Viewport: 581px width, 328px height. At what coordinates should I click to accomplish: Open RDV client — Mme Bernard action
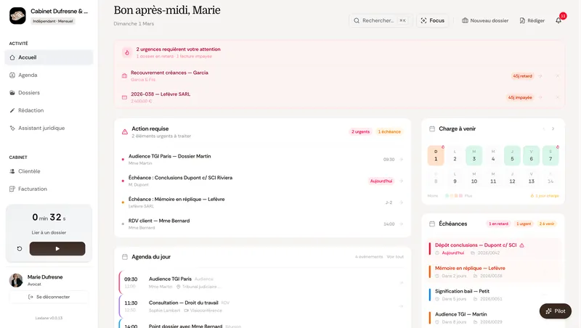[262, 224]
